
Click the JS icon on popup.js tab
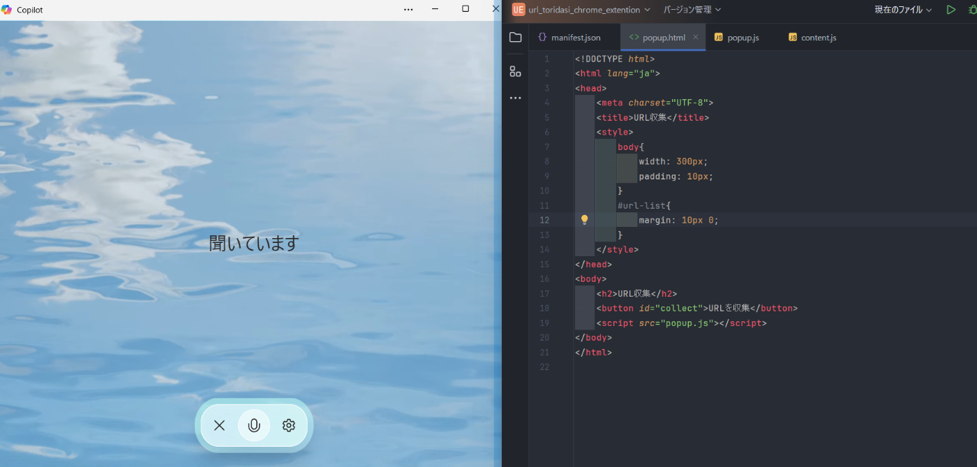(x=718, y=38)
